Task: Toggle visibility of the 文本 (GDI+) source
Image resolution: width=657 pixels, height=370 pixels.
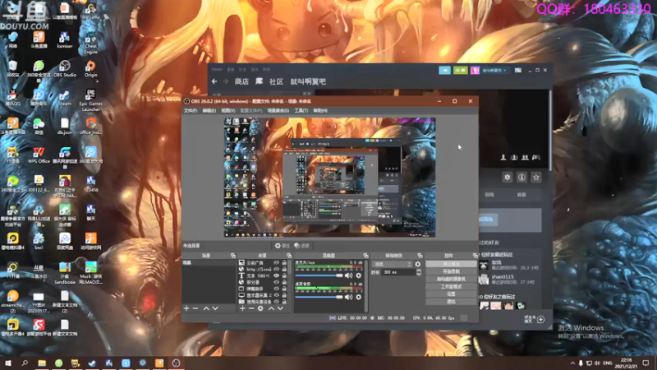Action: coord(276,276)
